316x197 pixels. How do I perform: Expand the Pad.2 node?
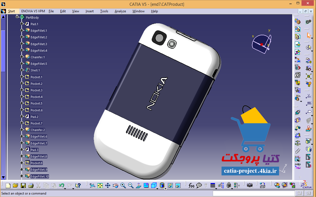tap(22, 116)
